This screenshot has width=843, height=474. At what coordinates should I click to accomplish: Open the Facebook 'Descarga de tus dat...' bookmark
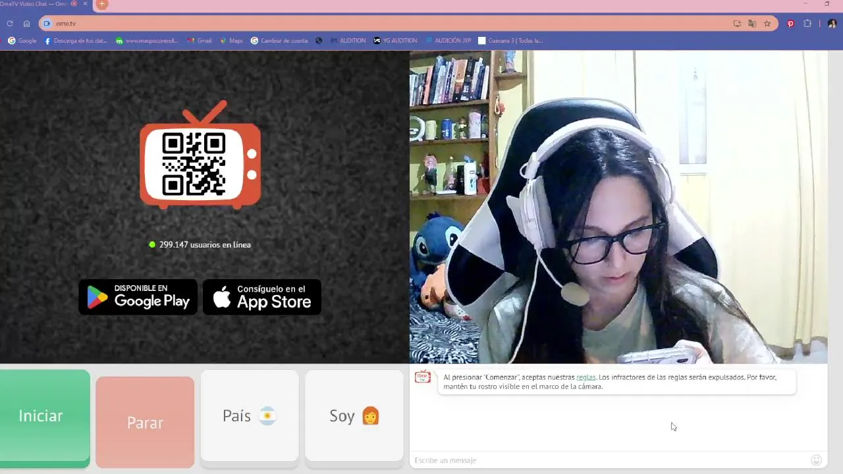pos(76,41)
